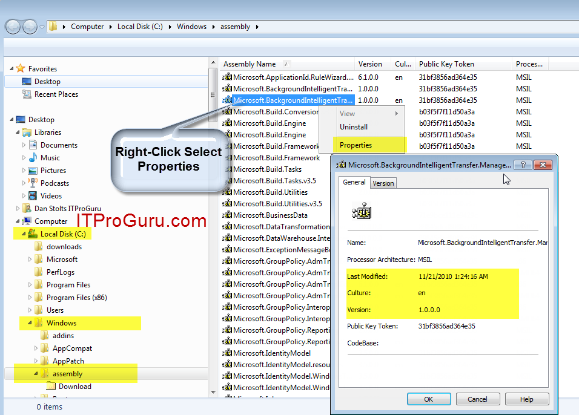Click the navigation pane scrollbar down arrow
The image size is (579, 415).
tap(213, 392)
